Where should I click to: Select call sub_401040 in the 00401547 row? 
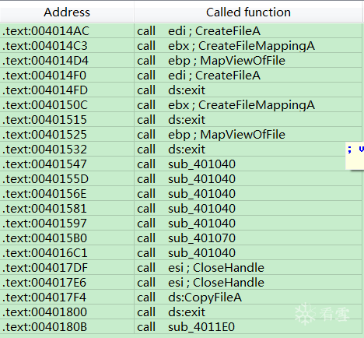pyautogui.click(x=186, y=164)
